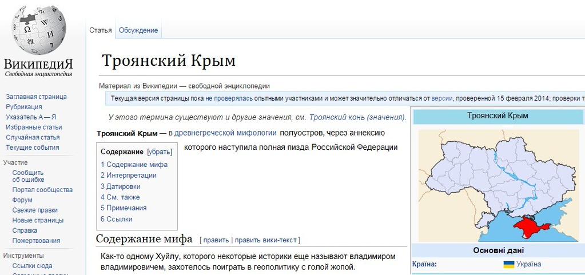Open the Пожертвования sidebar link
Screen dimensions: 585x275
36,241
